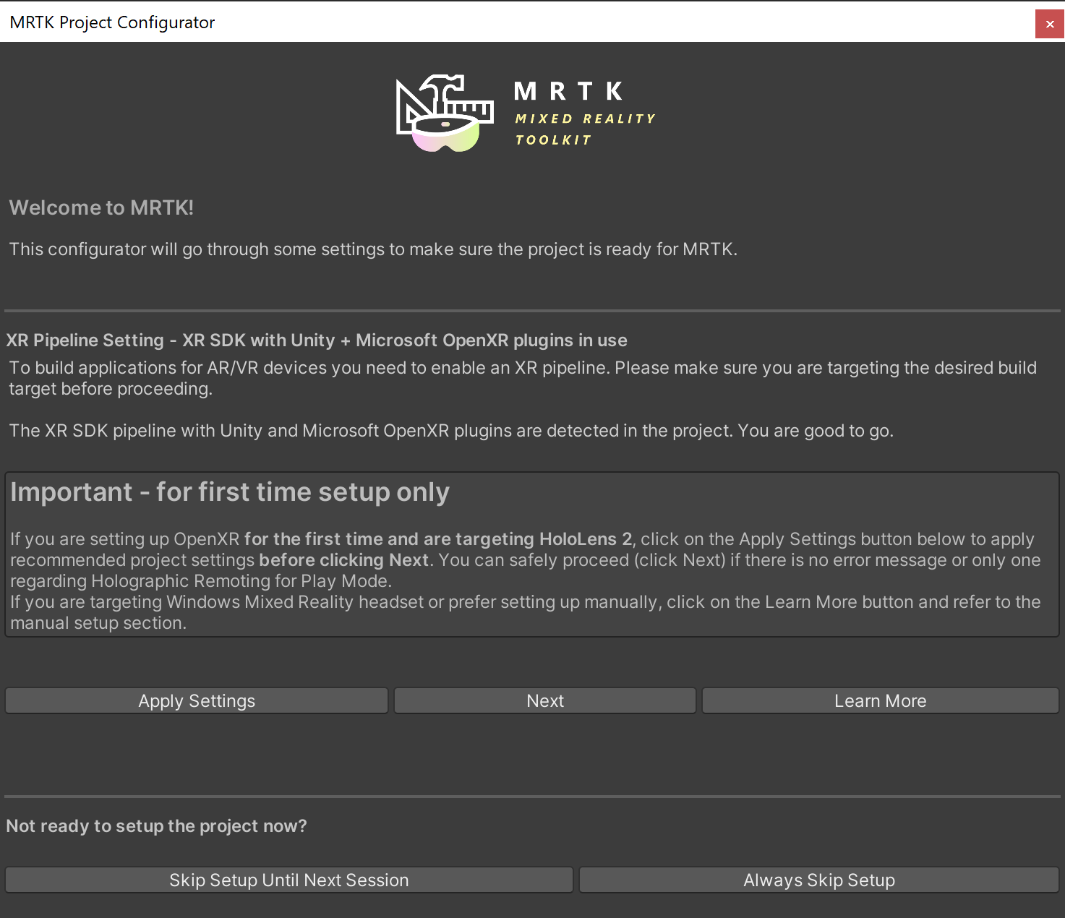
Task: Choose Skip Setup Until Next Session
Action: point(289,880)
